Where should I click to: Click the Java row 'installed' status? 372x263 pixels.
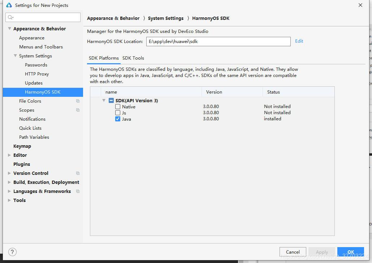pyautogui.click(x=273, y=119)
